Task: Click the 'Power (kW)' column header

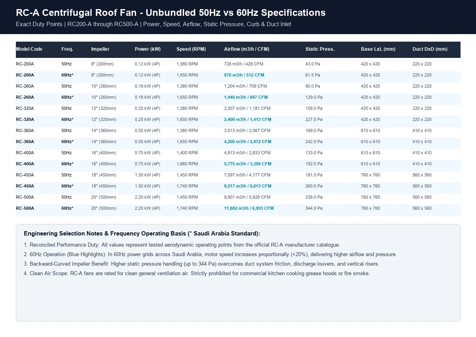Action: 148,49
